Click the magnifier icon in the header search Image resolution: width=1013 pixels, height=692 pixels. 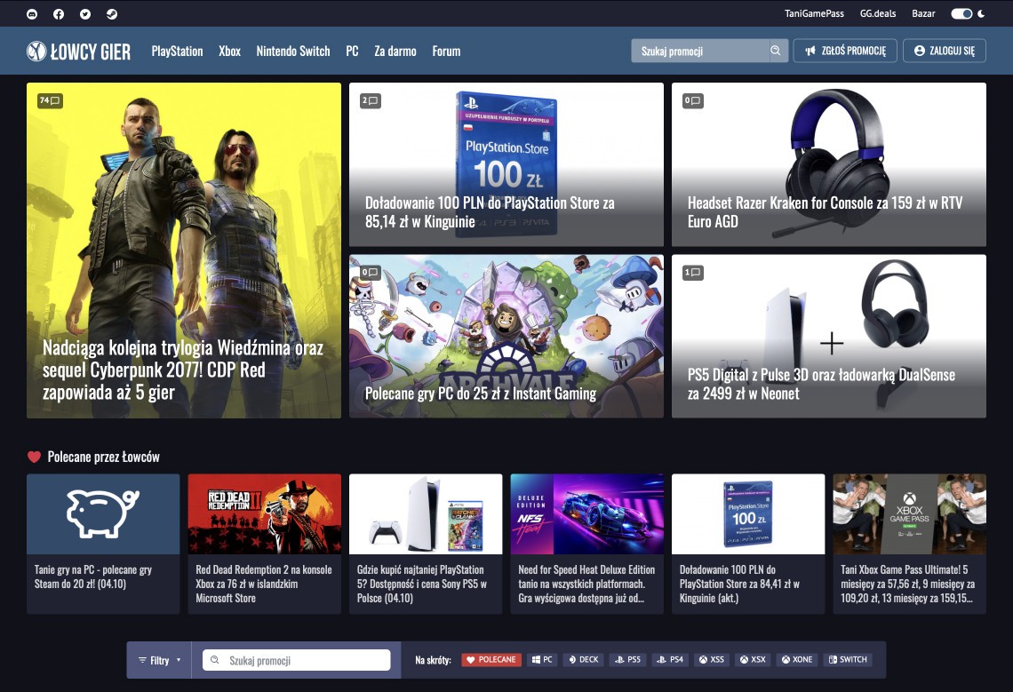pos(775,51)
